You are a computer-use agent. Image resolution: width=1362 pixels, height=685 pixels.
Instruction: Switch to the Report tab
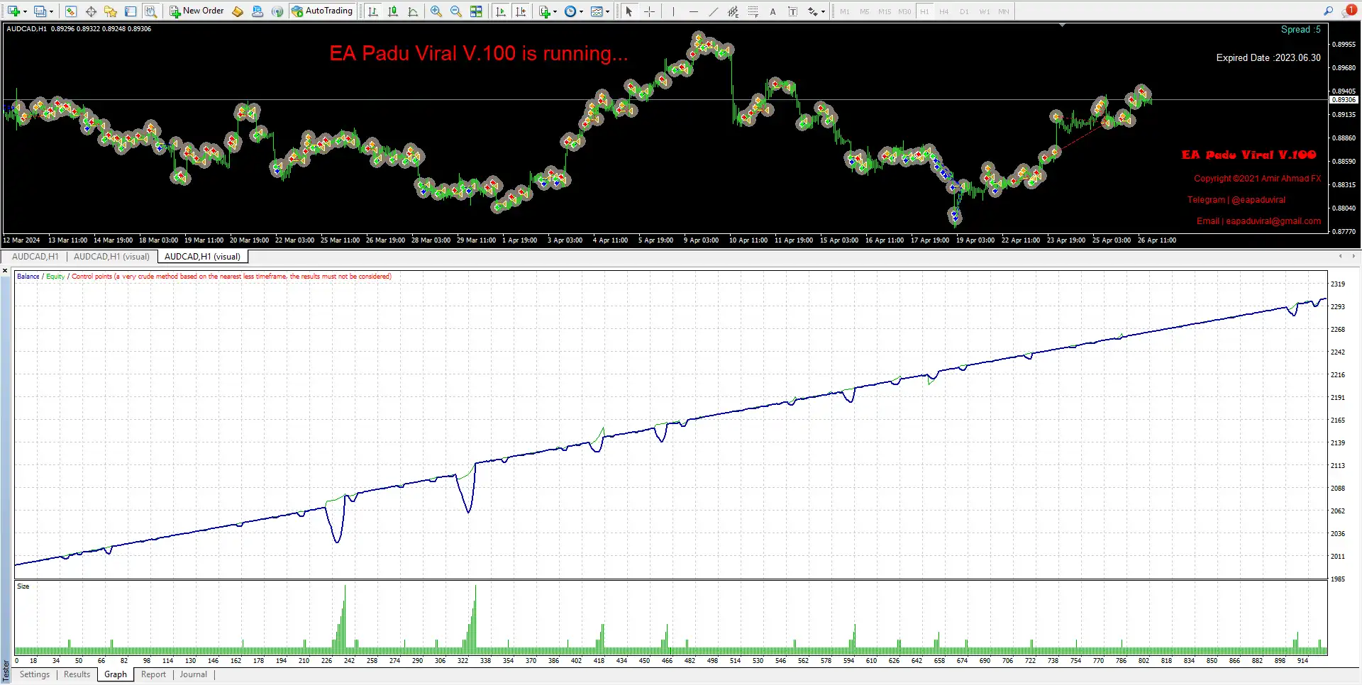[x=153, y=674]
